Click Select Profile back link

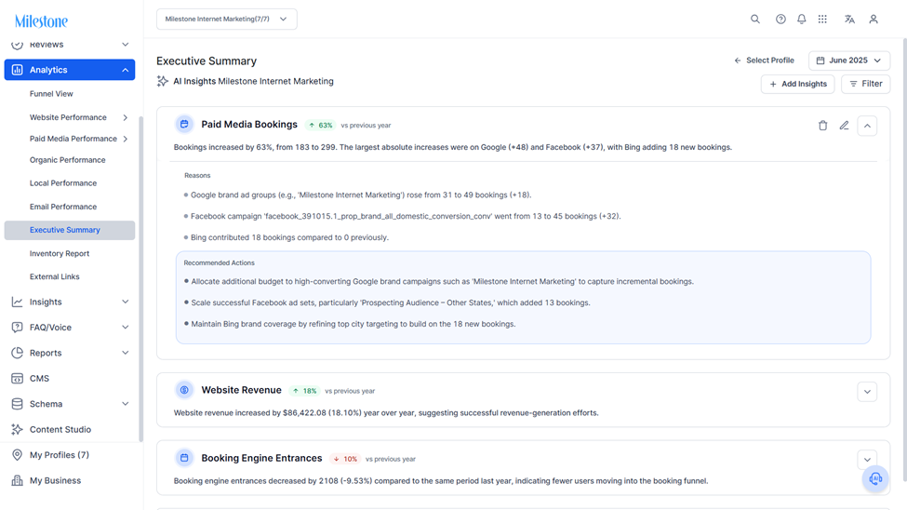(x=764, y=60)
